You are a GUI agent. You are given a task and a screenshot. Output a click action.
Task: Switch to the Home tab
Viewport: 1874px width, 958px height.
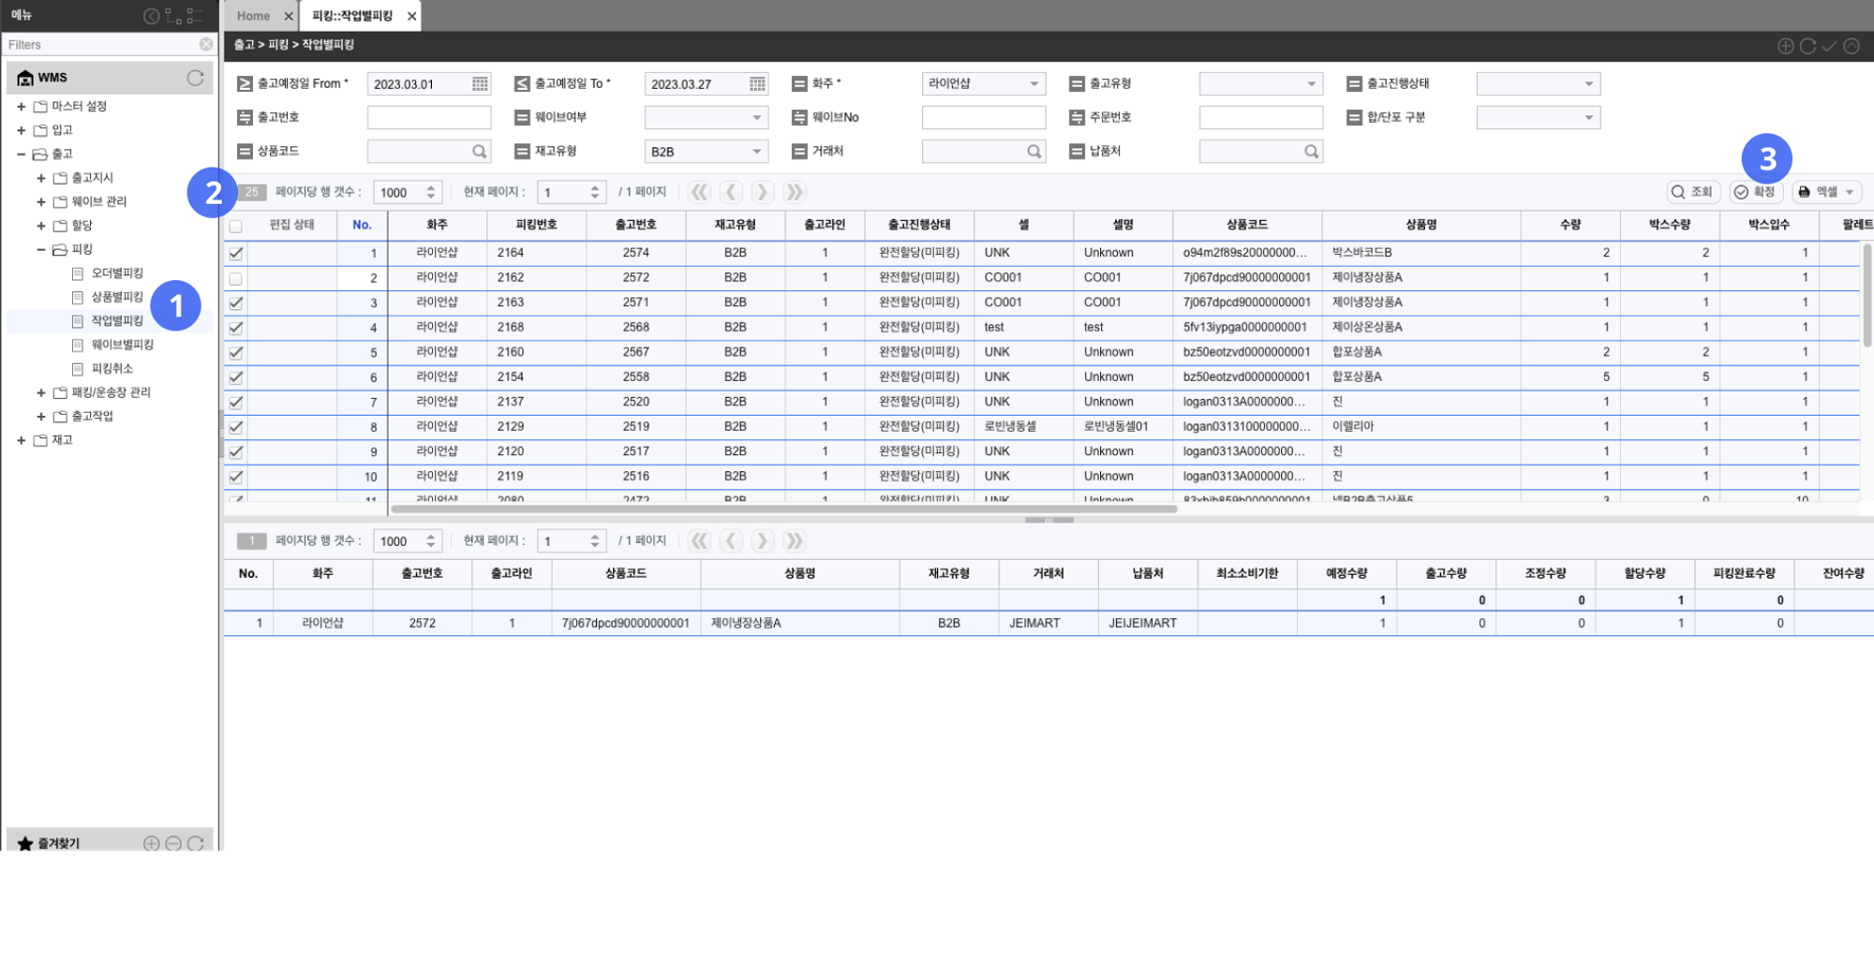pos(253,16)
